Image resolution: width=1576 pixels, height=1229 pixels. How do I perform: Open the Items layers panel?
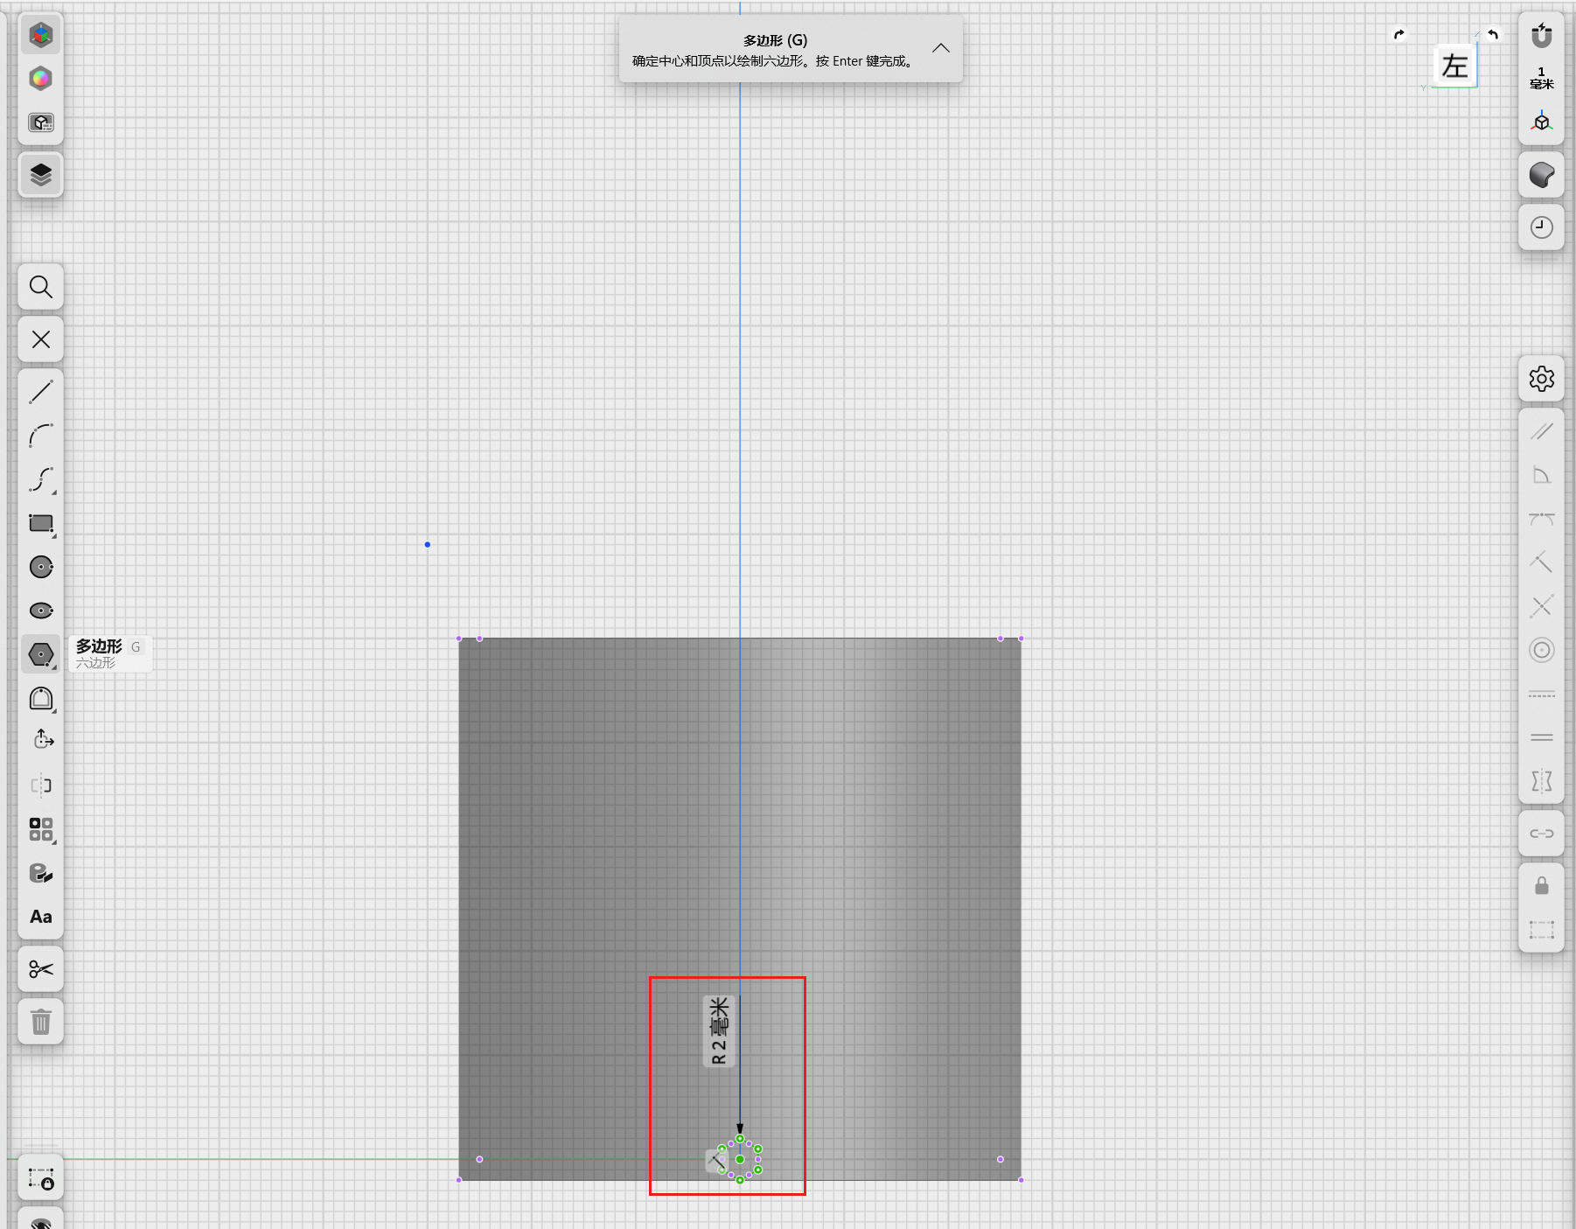41,175
